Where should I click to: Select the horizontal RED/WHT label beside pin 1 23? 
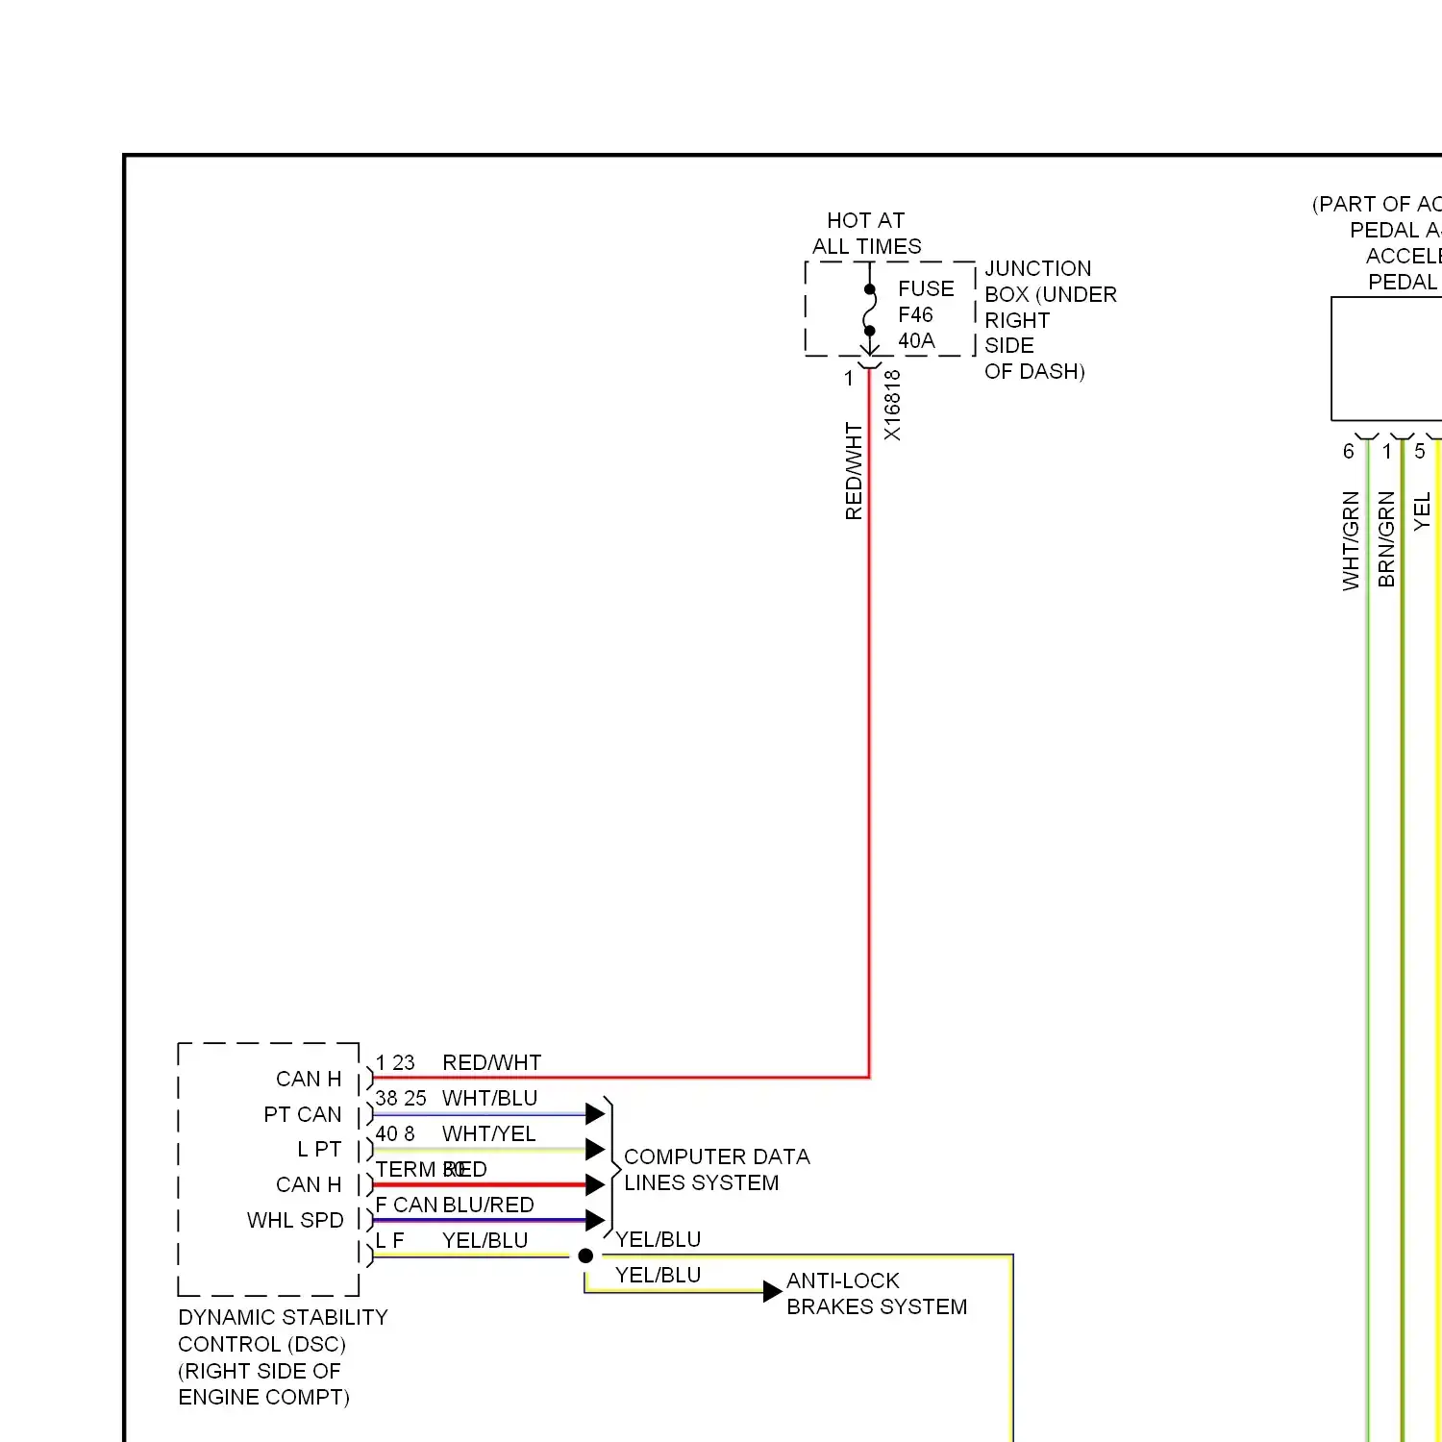[491, 1062]
